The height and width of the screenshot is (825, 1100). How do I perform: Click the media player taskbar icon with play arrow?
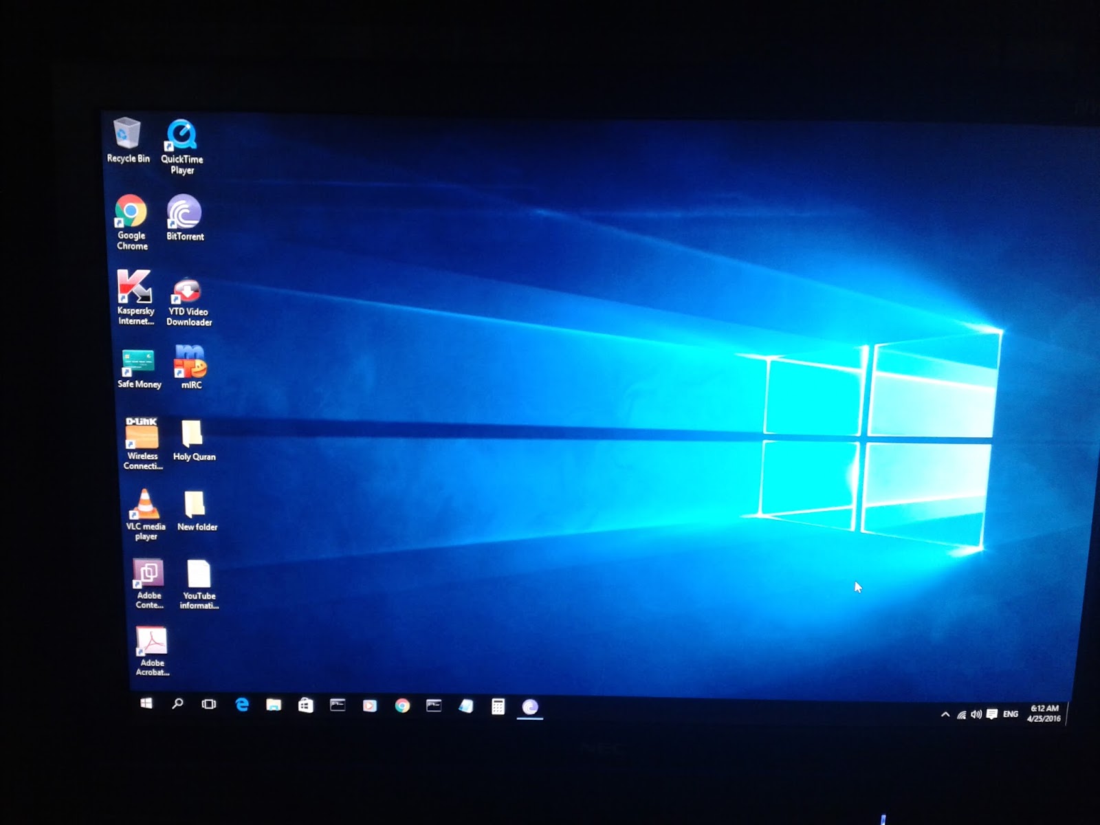point(370,706)
